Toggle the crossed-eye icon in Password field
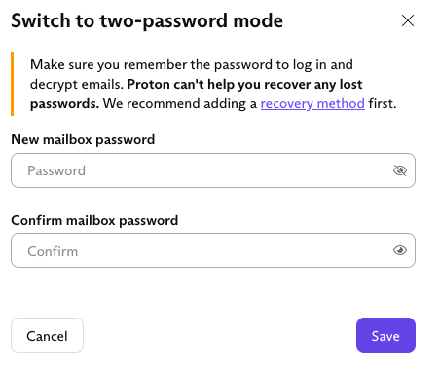The image size is (440, 375). [x=400, y=170]
